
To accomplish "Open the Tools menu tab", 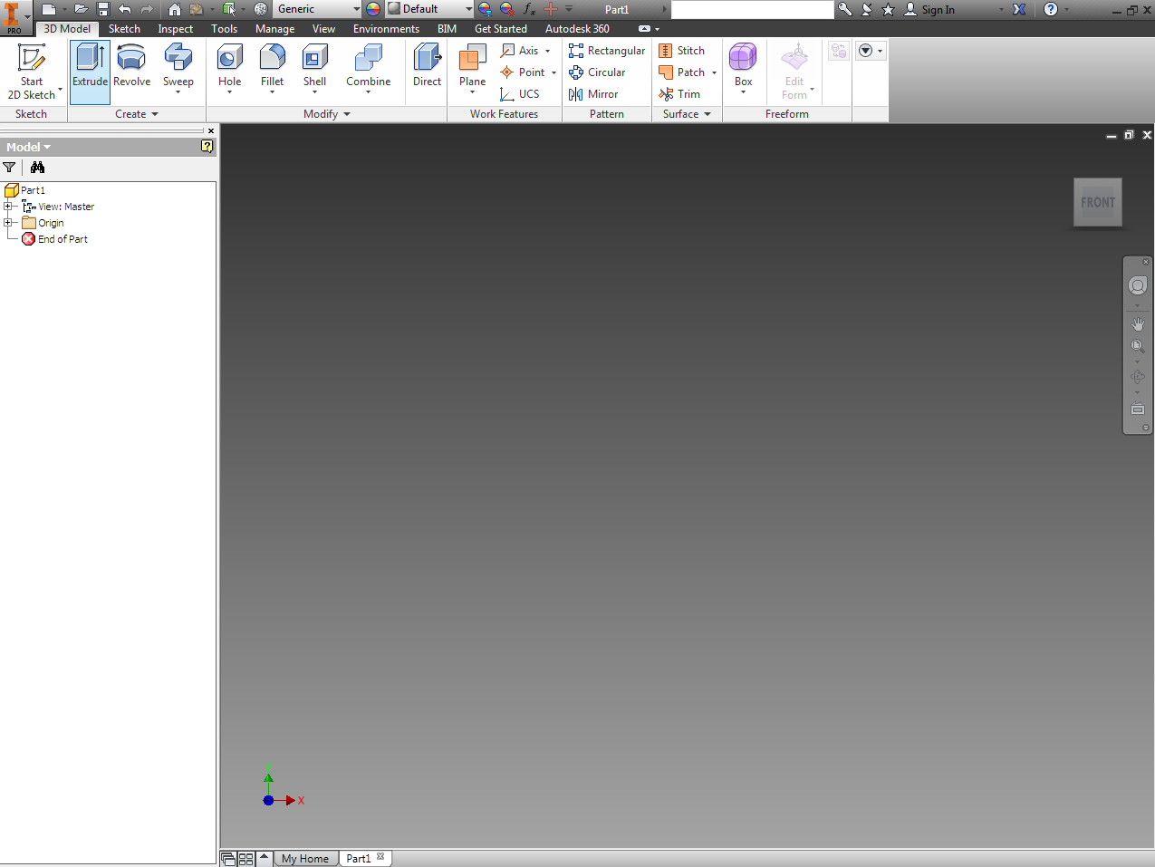I will (224, 28).
